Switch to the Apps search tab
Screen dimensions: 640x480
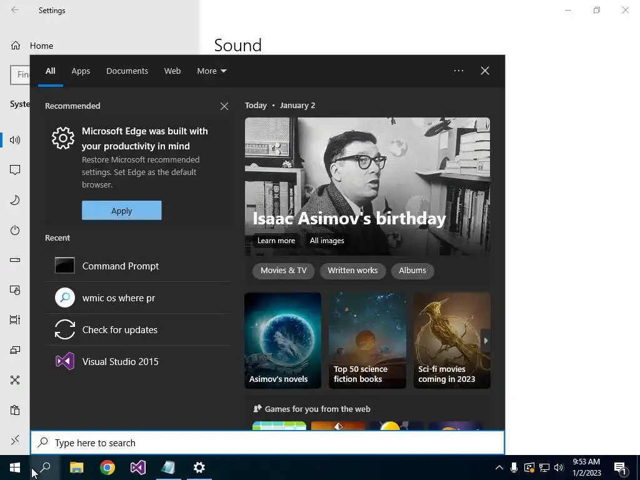[81, 71]
